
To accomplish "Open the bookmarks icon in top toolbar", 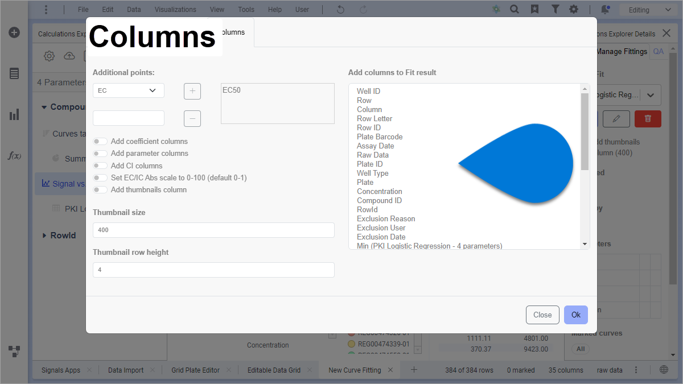I will point(534,10).
